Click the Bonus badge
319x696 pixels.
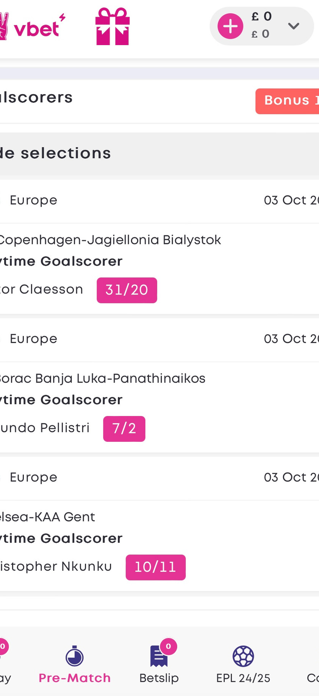pyautogui.click(x=288, y=101)
